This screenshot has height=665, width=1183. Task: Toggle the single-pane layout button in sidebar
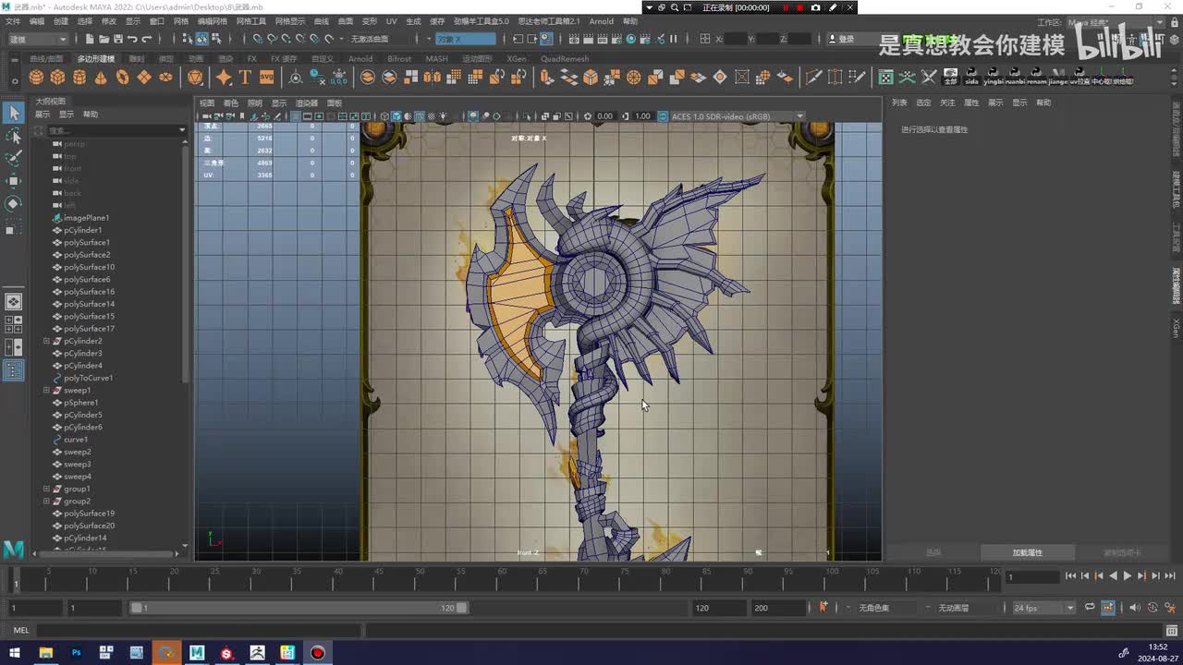[x=14, y=302]
